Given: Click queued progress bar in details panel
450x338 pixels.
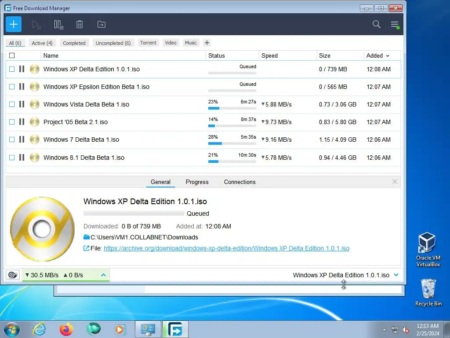Looking at the screenshot, I should point(134,213).
